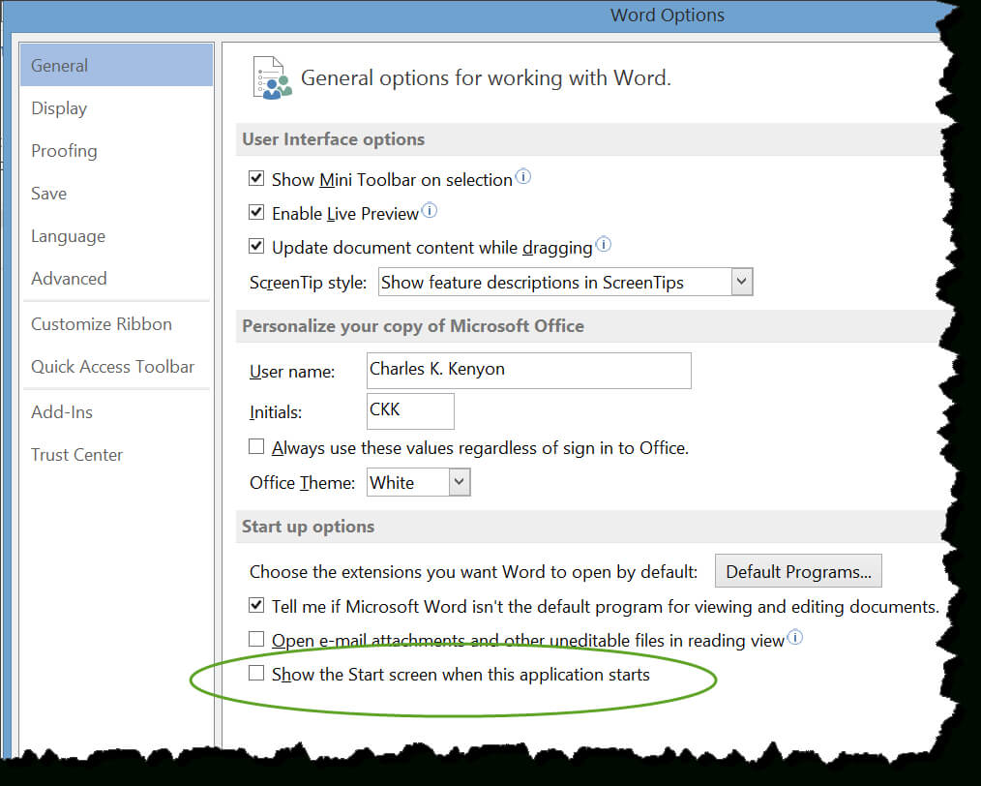
Task: Click the Personalize your copy of Microsoft Office heading
Action: (x=413, y=326)
